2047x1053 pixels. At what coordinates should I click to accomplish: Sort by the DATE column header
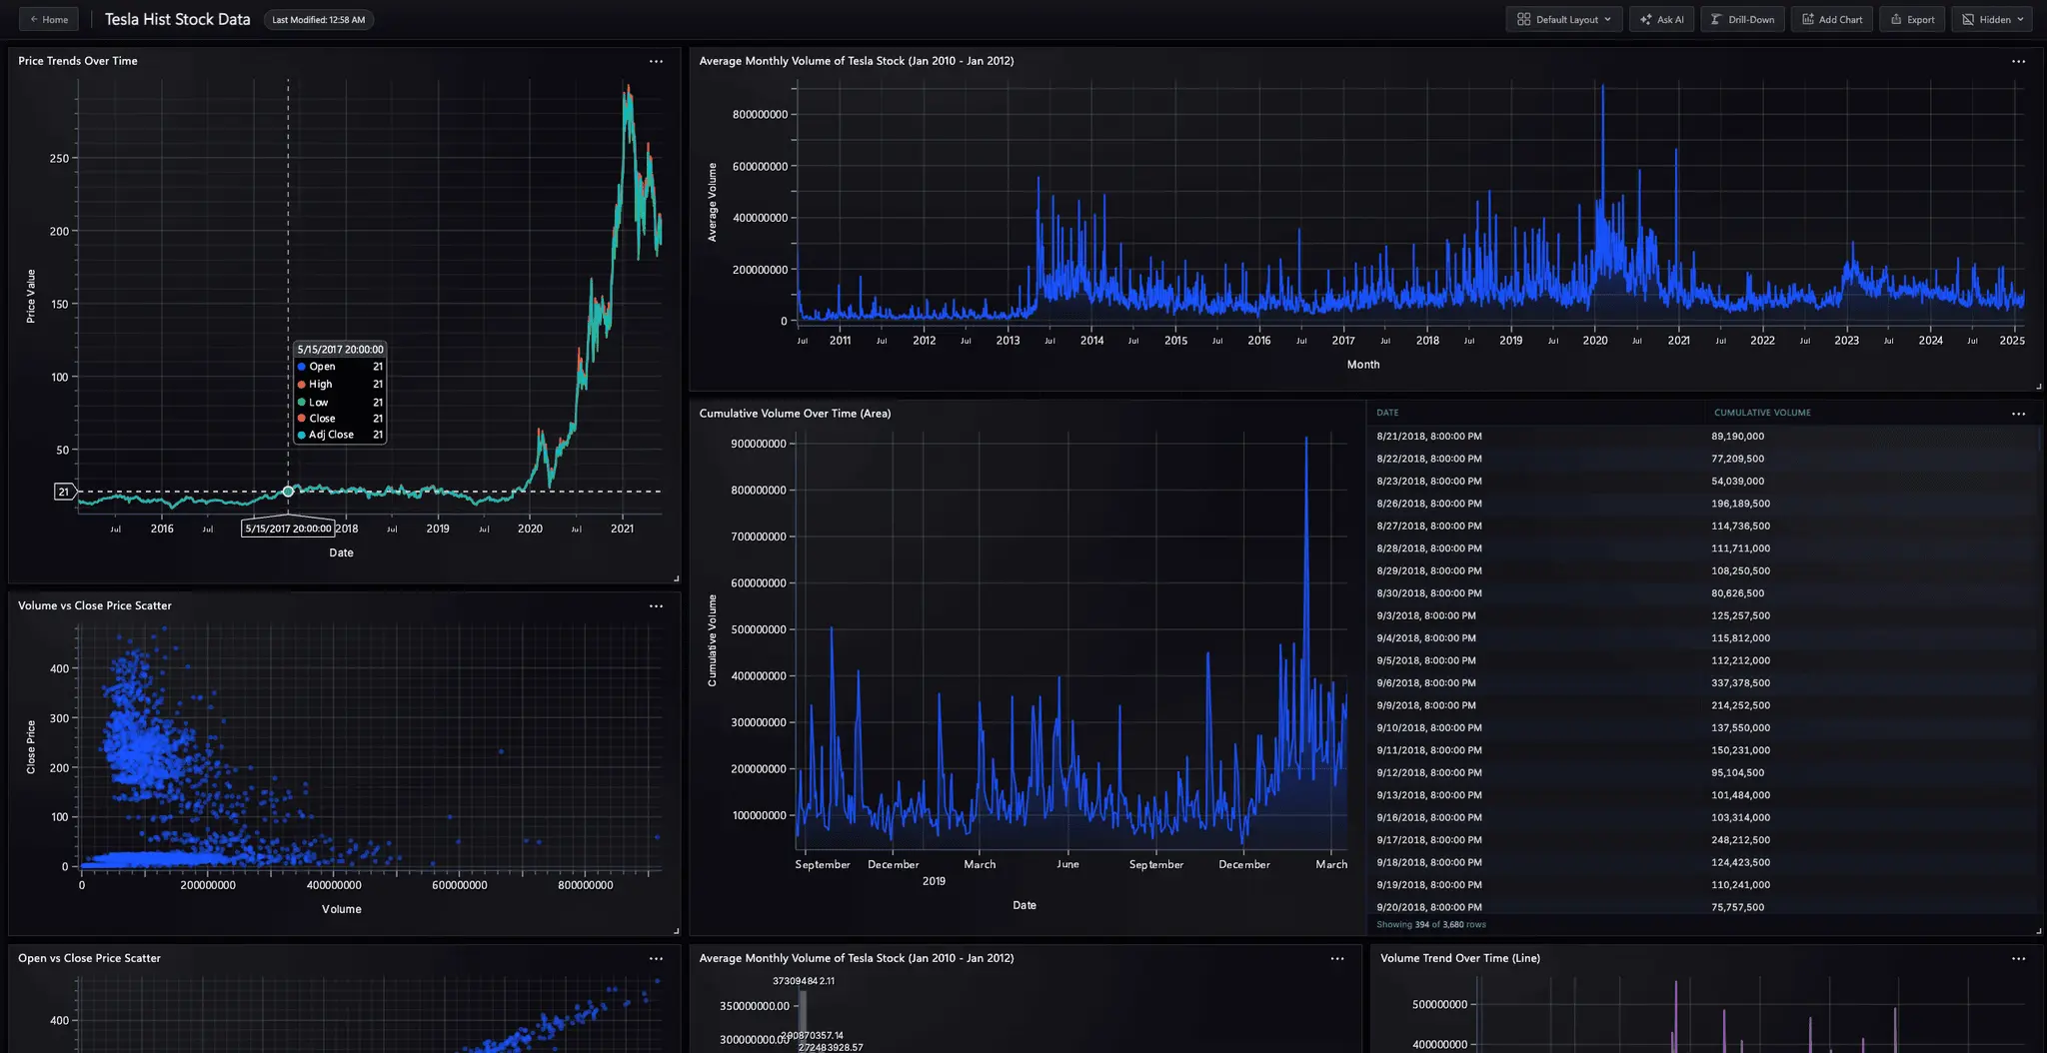1387,413
